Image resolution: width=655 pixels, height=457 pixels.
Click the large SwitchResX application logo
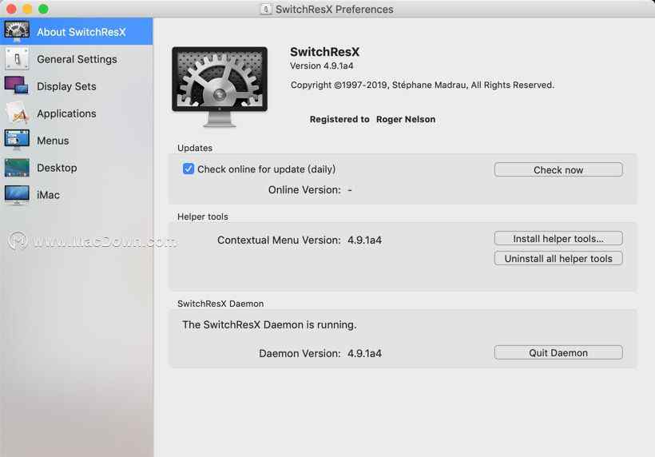point(220,87)
